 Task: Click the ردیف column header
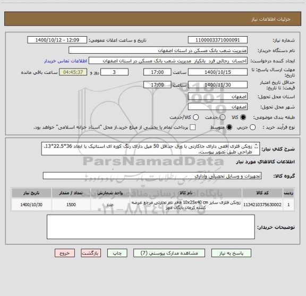(288, 193)
